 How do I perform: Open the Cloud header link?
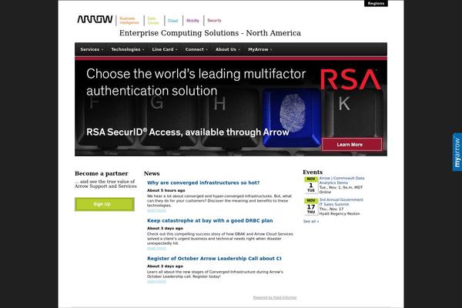tap(173, 21)
